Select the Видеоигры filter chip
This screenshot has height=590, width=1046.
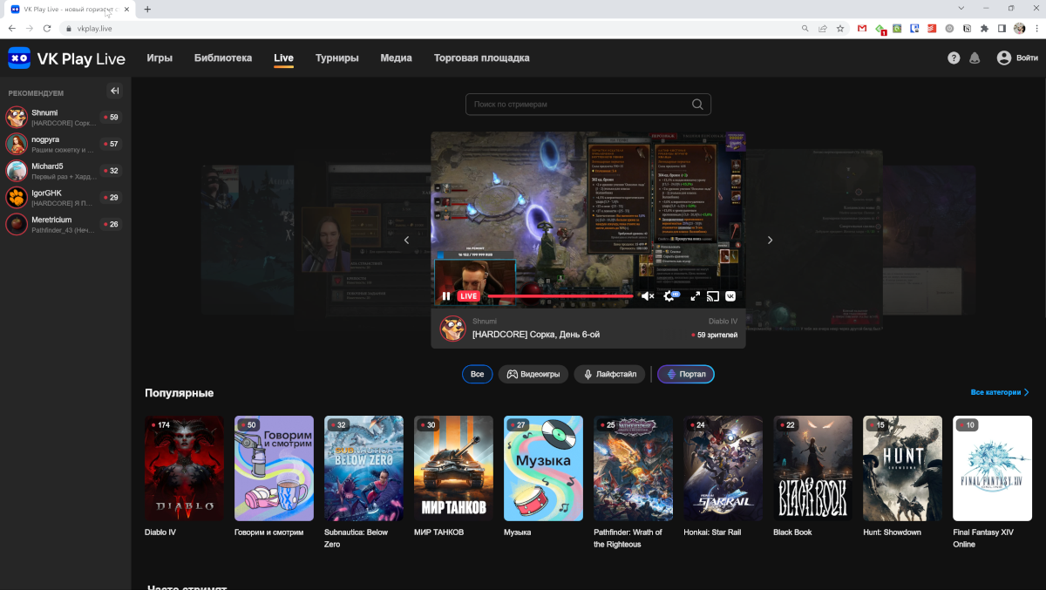tap(533, 374)
